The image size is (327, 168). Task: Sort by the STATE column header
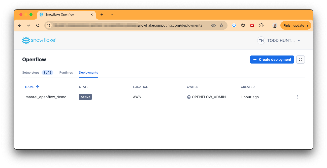pos(84,87)
